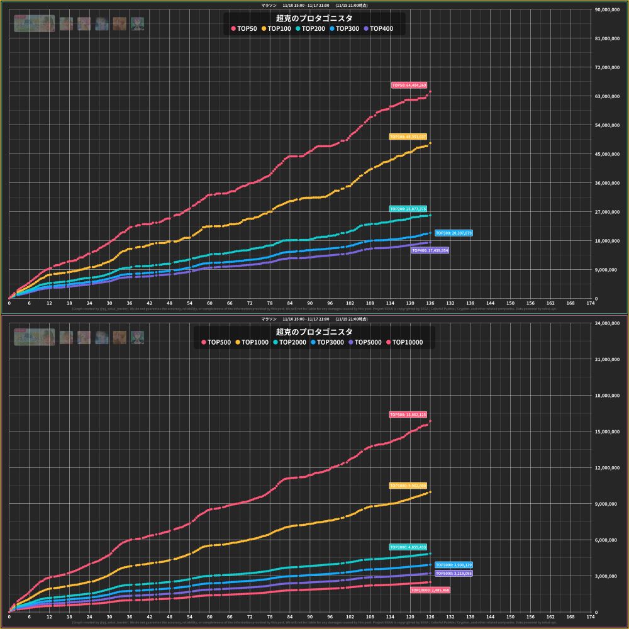Select second character thumbnail in upper chart

pos(84,24)
